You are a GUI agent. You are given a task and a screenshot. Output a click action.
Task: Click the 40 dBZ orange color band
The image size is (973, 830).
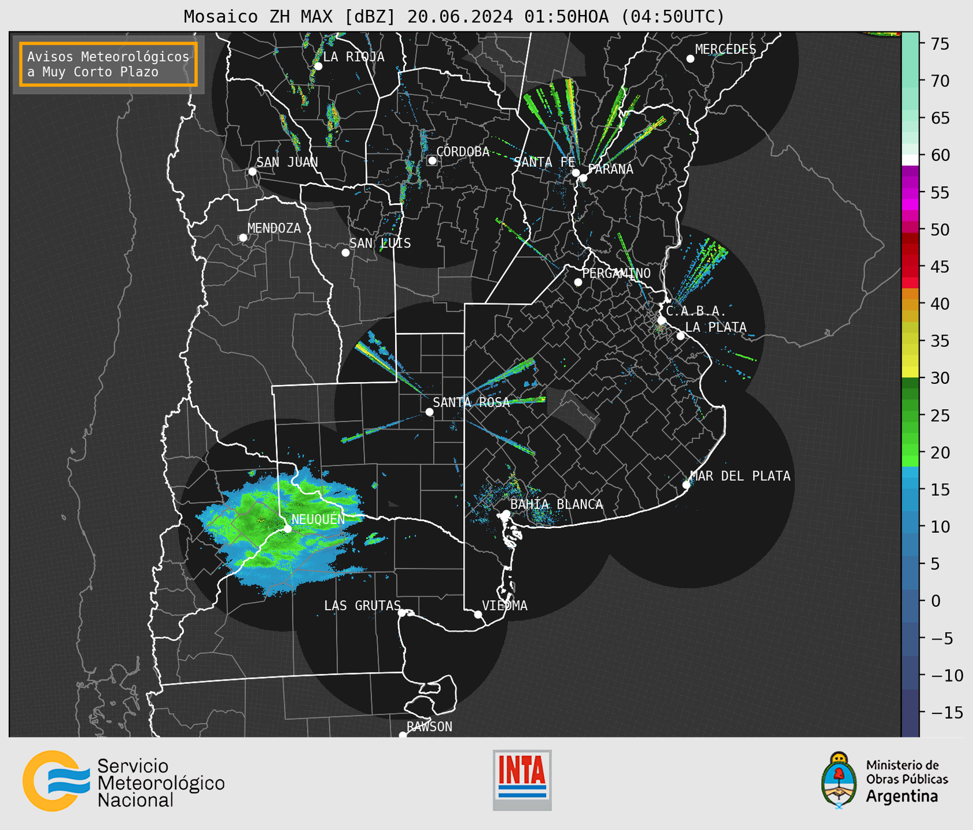[x=910, y=304]
